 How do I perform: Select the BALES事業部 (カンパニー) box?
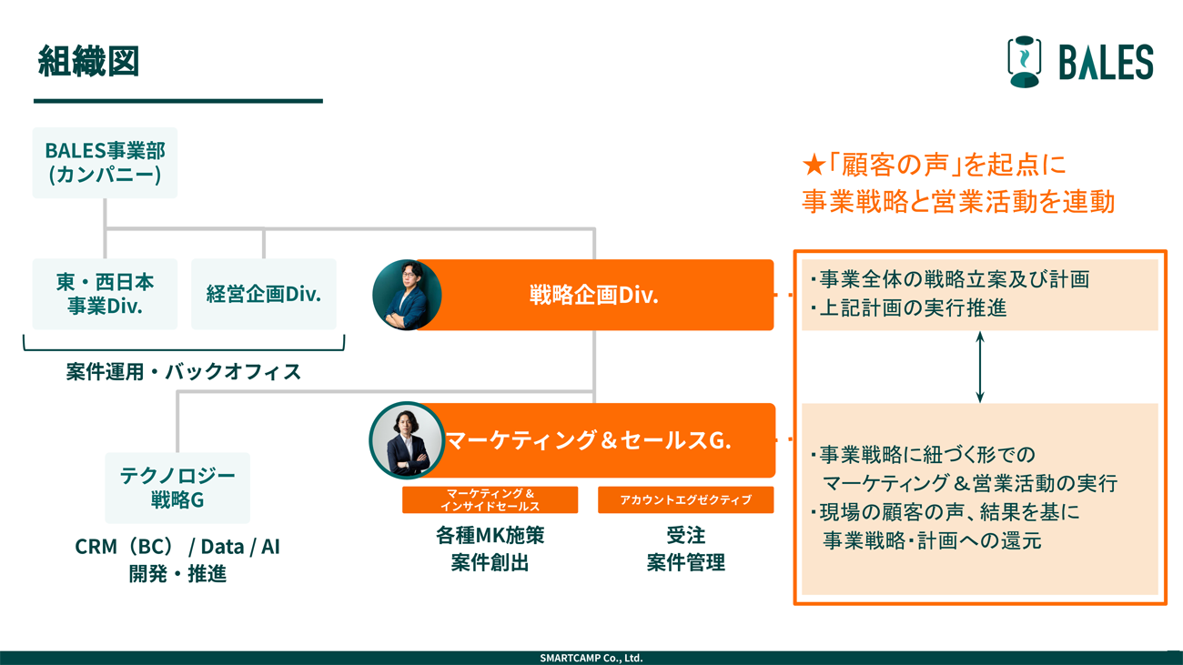click(x=105, y=163)
